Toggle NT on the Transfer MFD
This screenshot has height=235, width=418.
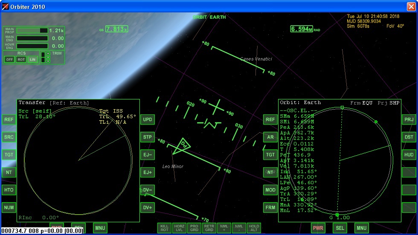tap(9, 172)
